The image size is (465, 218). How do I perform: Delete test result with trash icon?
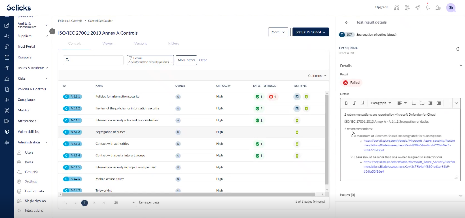point(458,49)
